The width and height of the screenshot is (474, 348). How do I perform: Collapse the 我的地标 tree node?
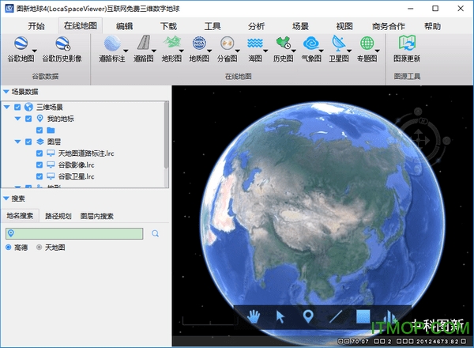tap(18, 119)
